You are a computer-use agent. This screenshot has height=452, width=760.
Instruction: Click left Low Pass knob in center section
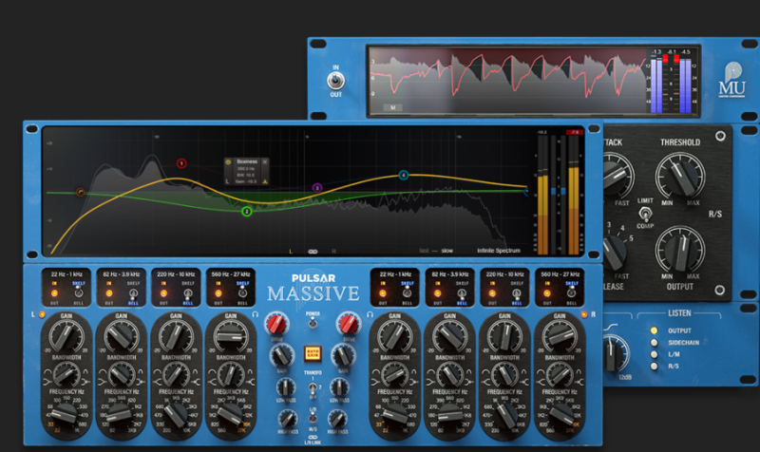coord(286,387)
